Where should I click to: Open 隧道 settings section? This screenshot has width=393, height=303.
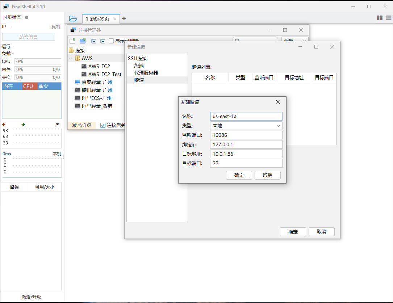pyautogui.click(x=139, y=80)
